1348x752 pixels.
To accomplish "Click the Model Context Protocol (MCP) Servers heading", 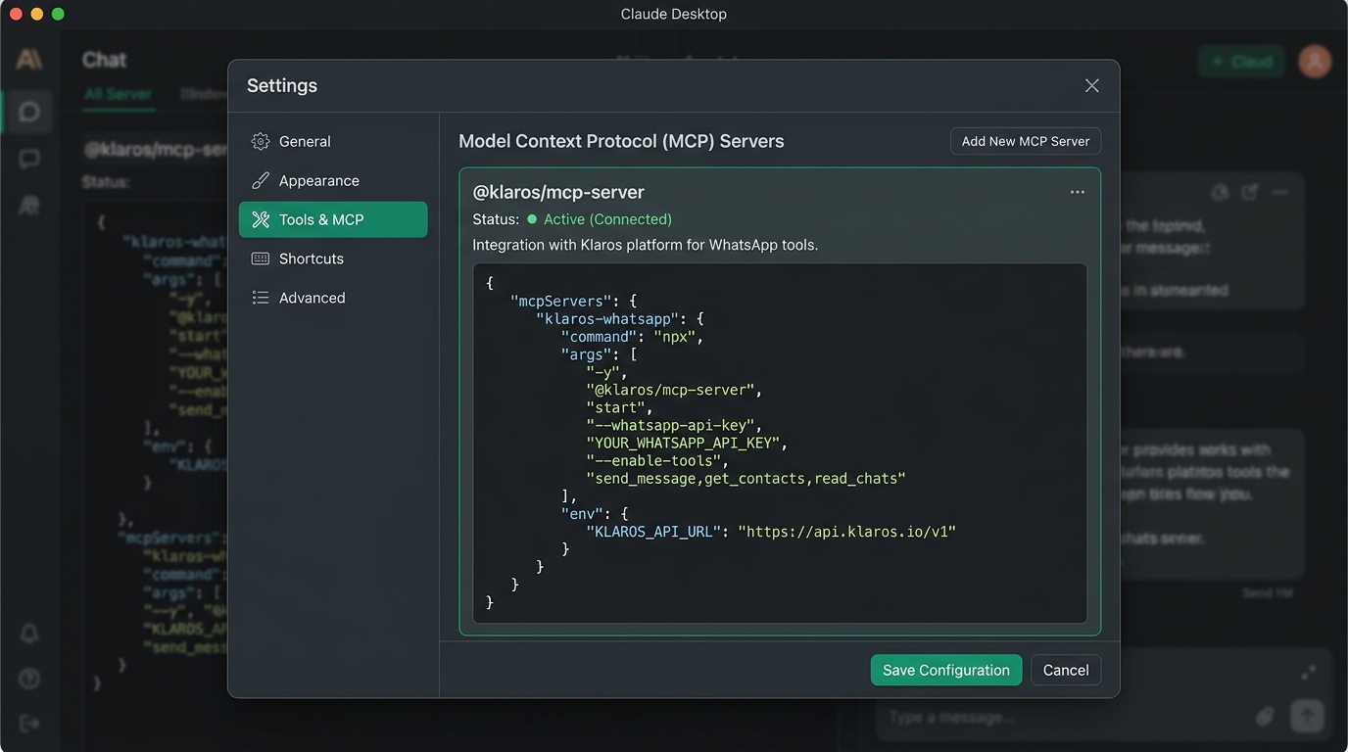I will tap(621, 141).
